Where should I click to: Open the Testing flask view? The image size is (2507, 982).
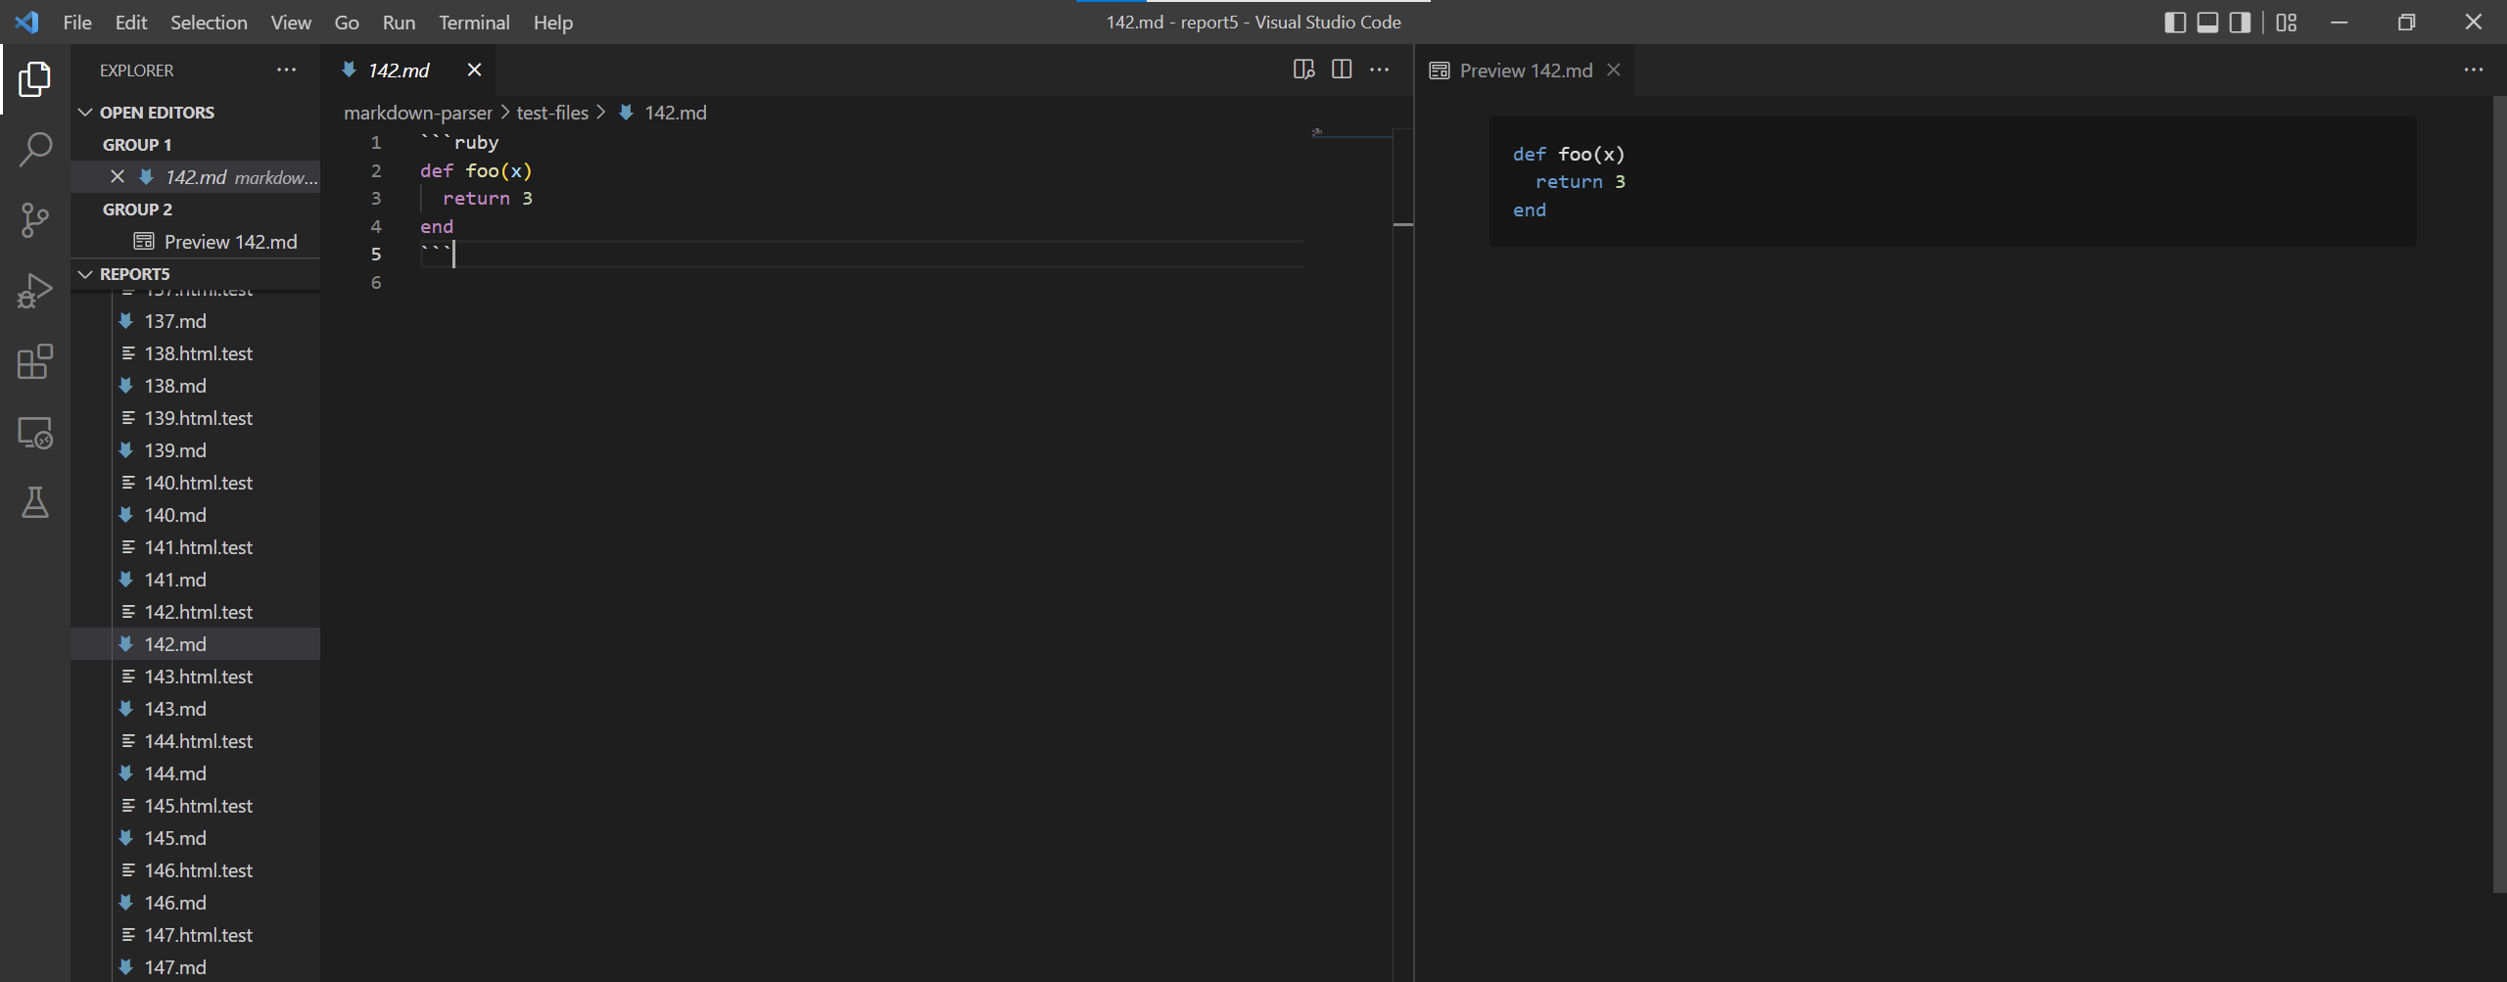35,502
